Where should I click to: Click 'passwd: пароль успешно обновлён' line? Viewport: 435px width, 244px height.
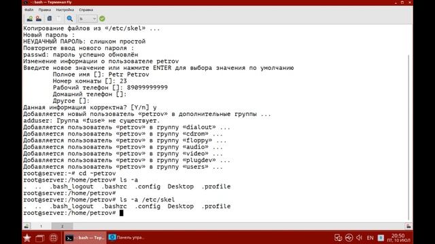click(x=81, y=55)
